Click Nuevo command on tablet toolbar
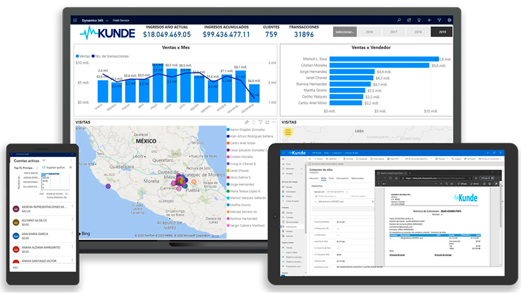Screen dimensions: 521x295 318,159
